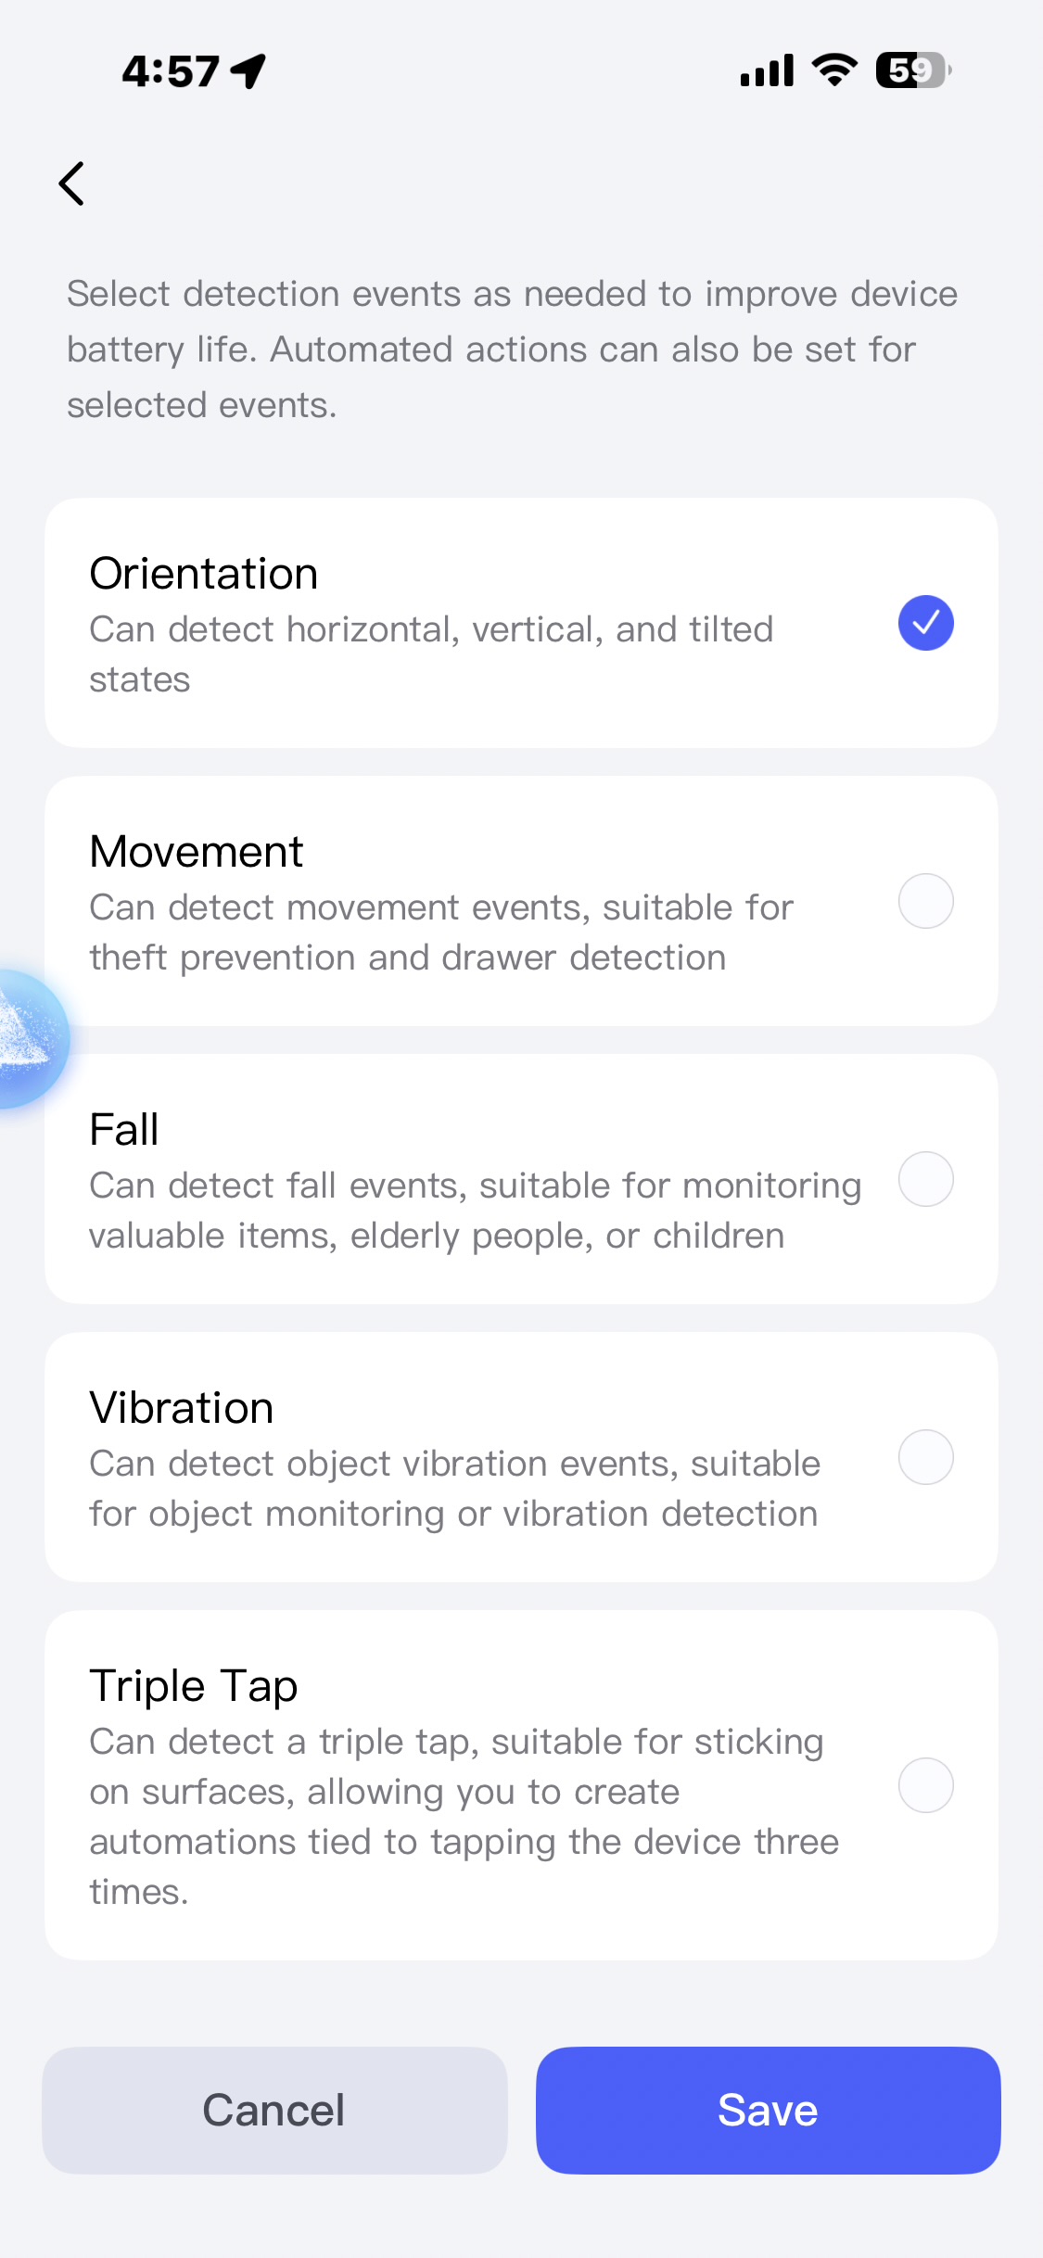Image resolution: width=1043 pixels, height=2258 pixels.
Task: Tap the Wi-Fi status icon
Action: [834, 70]
